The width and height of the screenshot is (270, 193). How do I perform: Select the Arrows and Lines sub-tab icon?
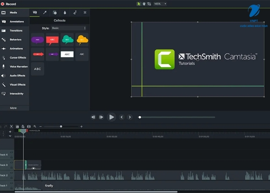click(x=45, y=13)
